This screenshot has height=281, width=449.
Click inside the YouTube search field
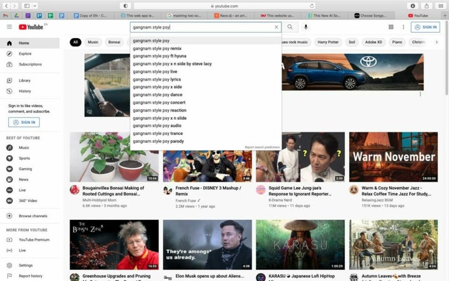[200, 27]
